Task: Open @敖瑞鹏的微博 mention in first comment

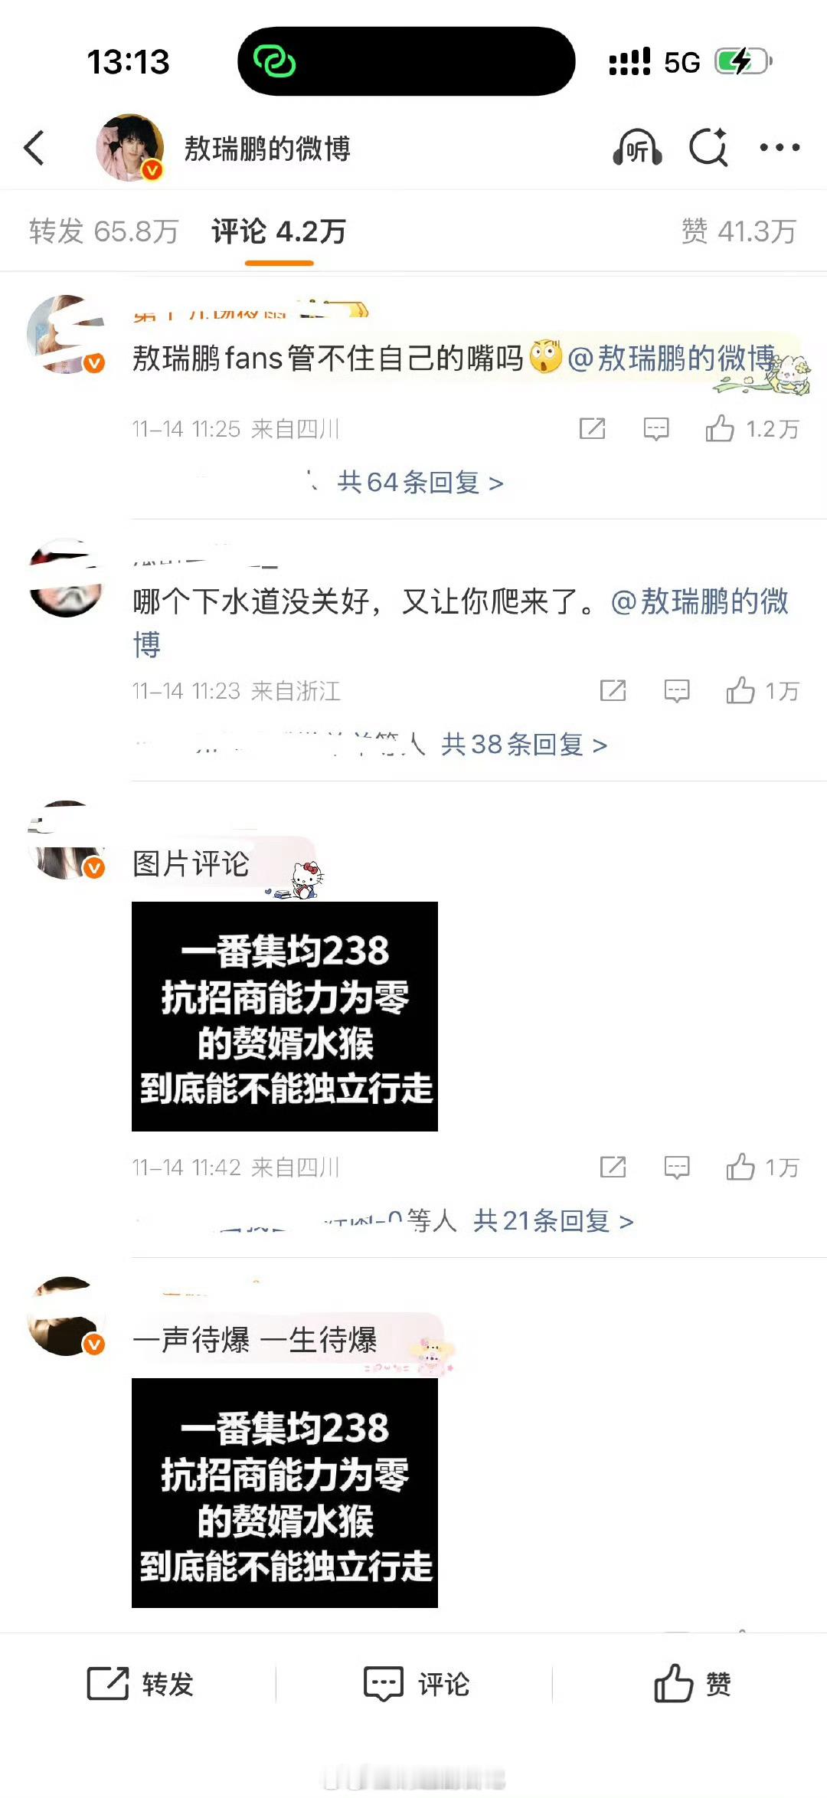Action: [672, 359]
